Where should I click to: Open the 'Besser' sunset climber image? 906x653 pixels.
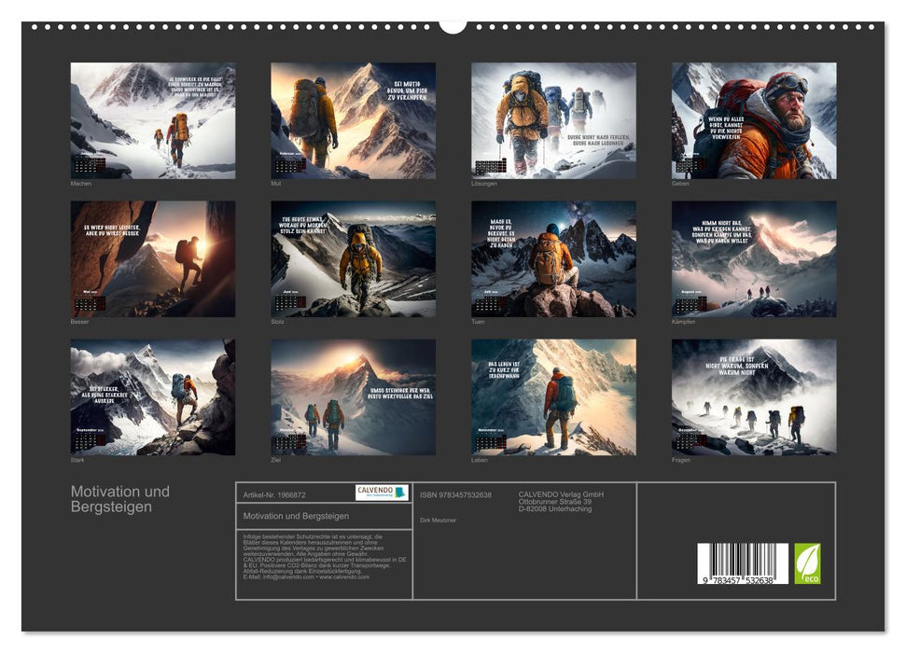[153, 258]
